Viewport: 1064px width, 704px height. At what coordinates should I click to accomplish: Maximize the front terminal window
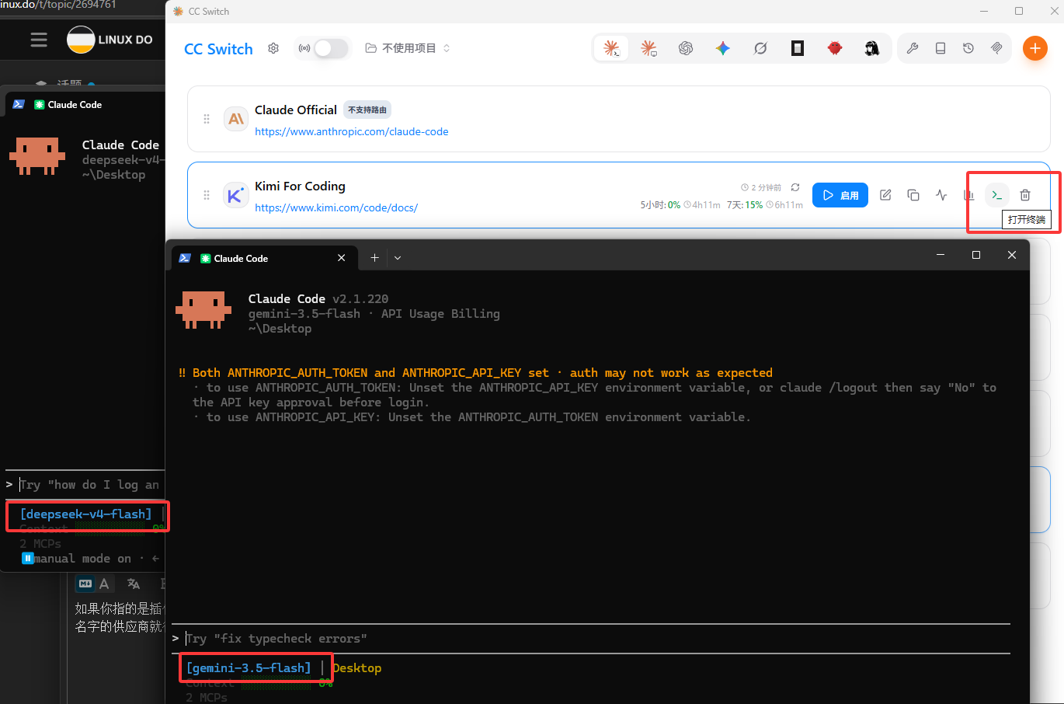pyautogui.click(x=976, y=255)
